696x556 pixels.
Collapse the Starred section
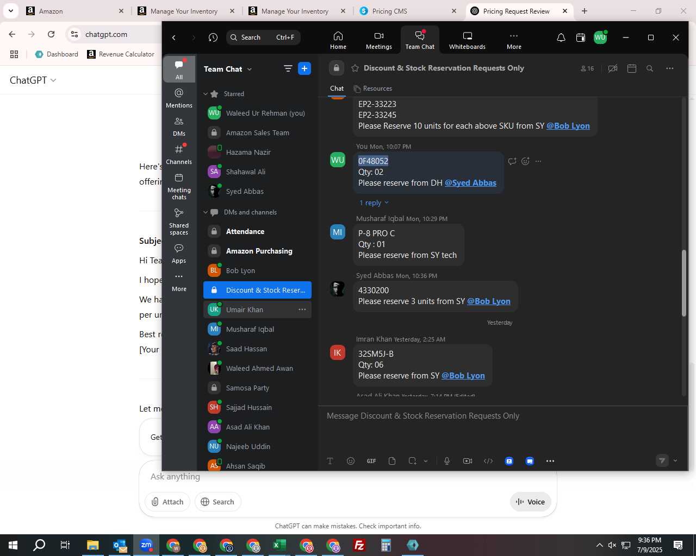[206, 94]
